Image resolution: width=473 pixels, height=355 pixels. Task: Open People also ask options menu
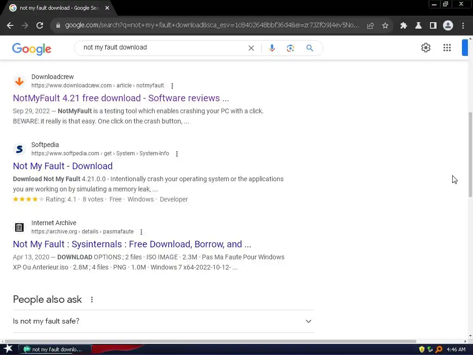[92, 300]
